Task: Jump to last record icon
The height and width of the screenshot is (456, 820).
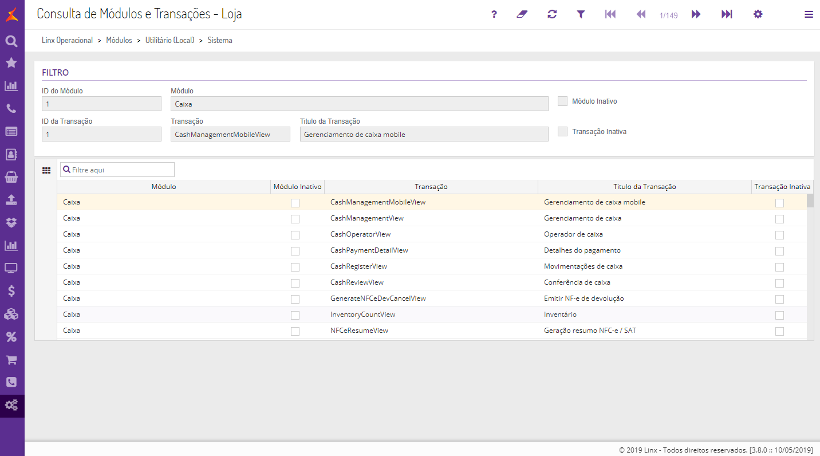Action: (727, 14)
